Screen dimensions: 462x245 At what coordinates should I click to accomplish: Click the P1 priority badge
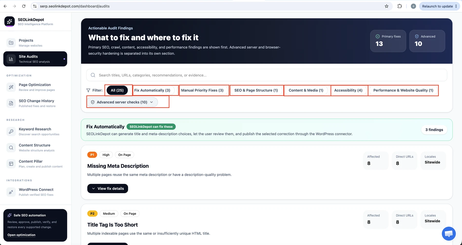(x=92, y=155)
